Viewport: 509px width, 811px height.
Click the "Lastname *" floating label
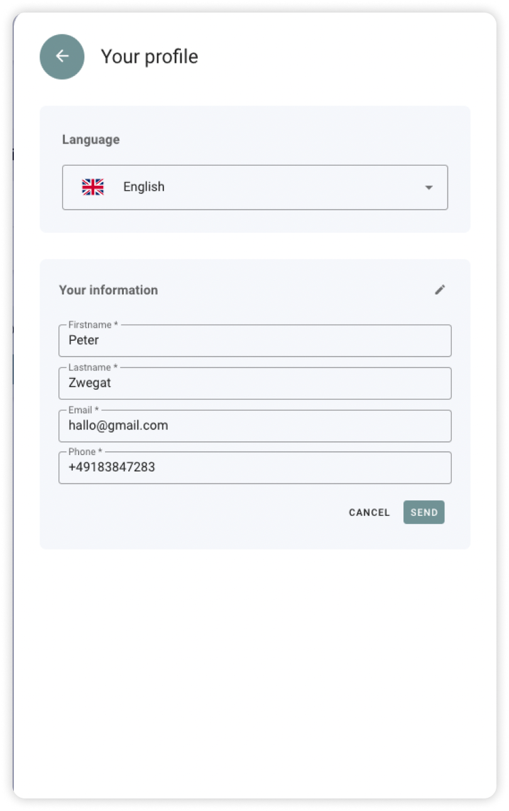point(93,367)
